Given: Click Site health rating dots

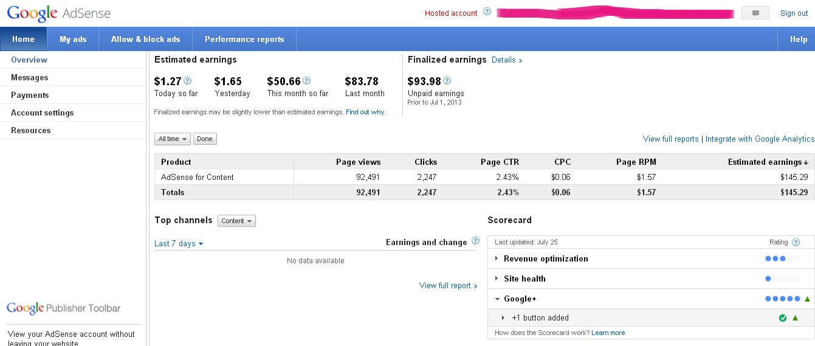Looking at the screenshot, I should (783, 279).
